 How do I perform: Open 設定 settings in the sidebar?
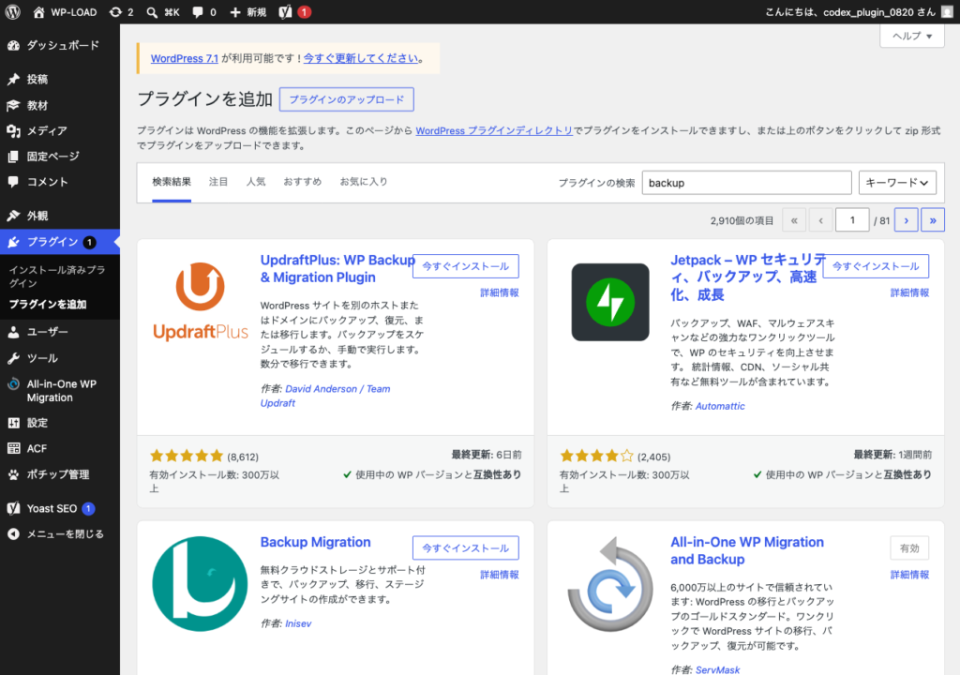pyautogui.click(x=60, y=423)
